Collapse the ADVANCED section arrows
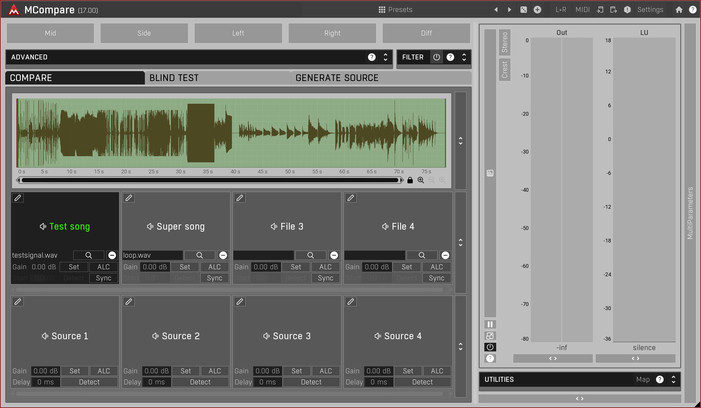This screenshot has width=701, height=408. (386, 57)
